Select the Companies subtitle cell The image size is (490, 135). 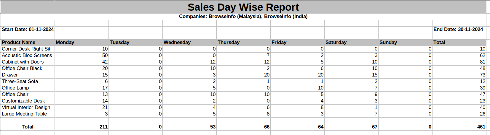click(x=243, y=17)
